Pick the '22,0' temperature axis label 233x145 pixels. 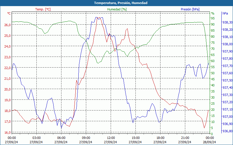point(8,68)
